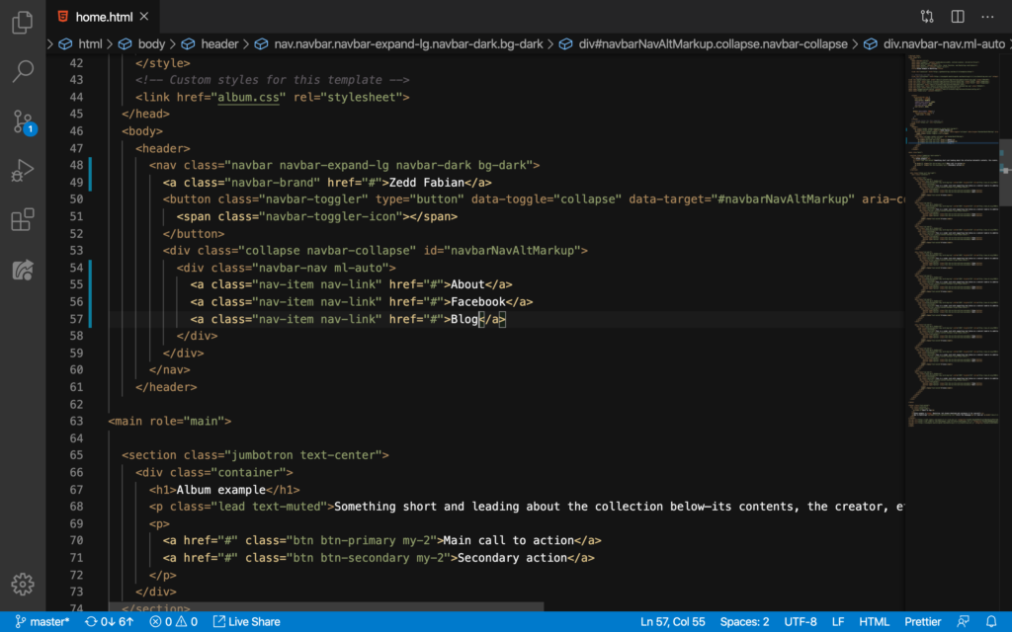Image resolution: width=1012 pixels, height=632 pixels.
Task: Place cursor on 'About' link text
Action: (467, 284)
